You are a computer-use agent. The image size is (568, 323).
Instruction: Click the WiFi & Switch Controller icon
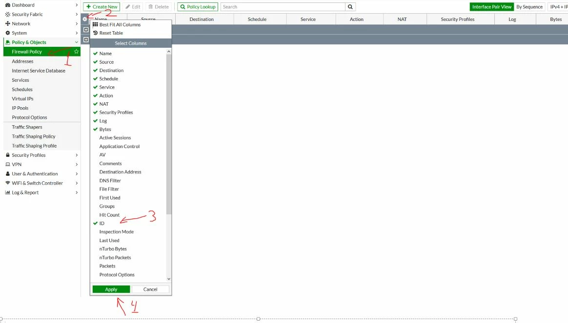[x=8, y=183]
